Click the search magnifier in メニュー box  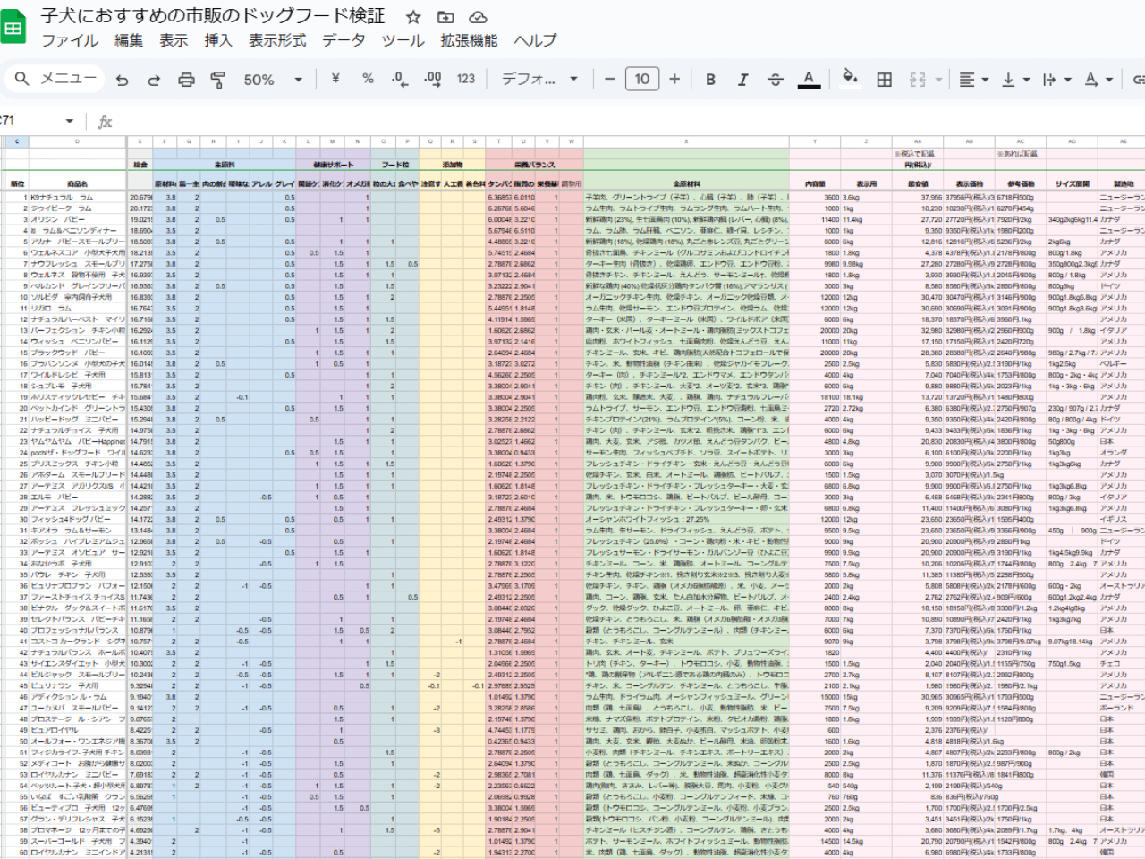tap(22, 79)
